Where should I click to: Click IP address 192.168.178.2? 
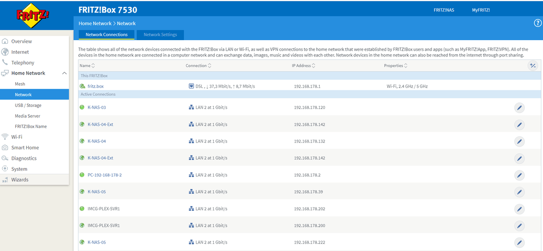click(x=307, y=175)
